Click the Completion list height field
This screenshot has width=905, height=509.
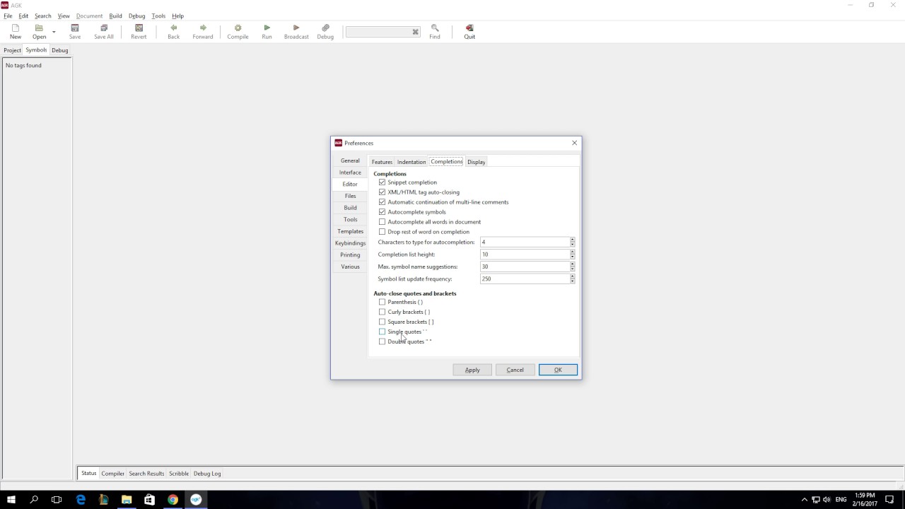[x=525, y=255]
